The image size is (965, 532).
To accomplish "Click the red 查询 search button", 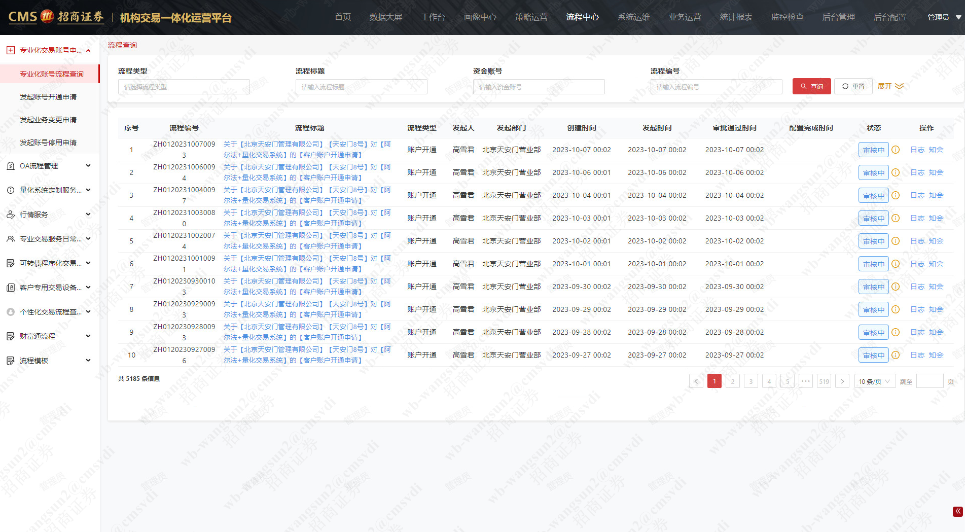I will (x=812, y=86).
